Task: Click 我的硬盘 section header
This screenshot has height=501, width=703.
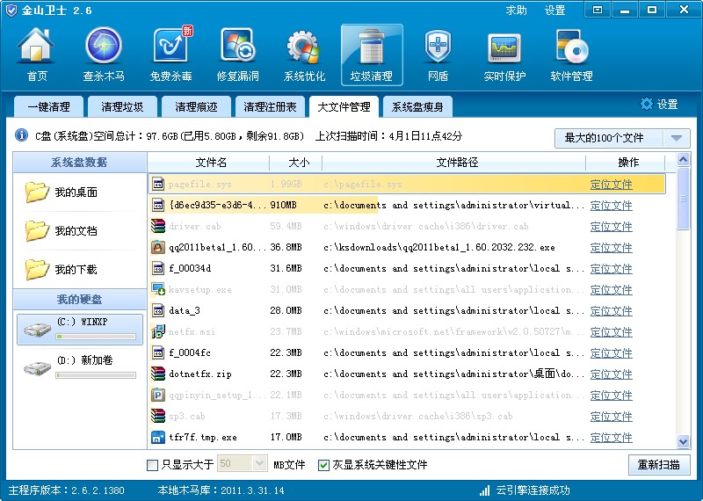Action: click(80, 300)
